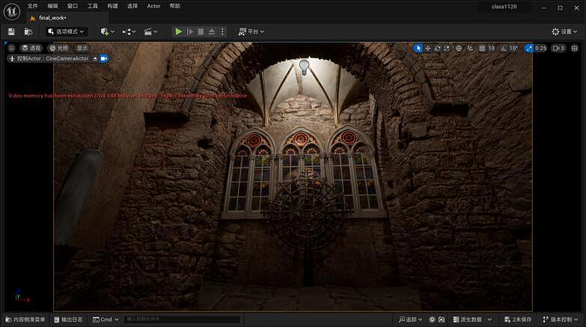The width and height of the screenshot is (586, 327).
Task: Select the blue cursor select mode tool
Action: coord(418,48)
